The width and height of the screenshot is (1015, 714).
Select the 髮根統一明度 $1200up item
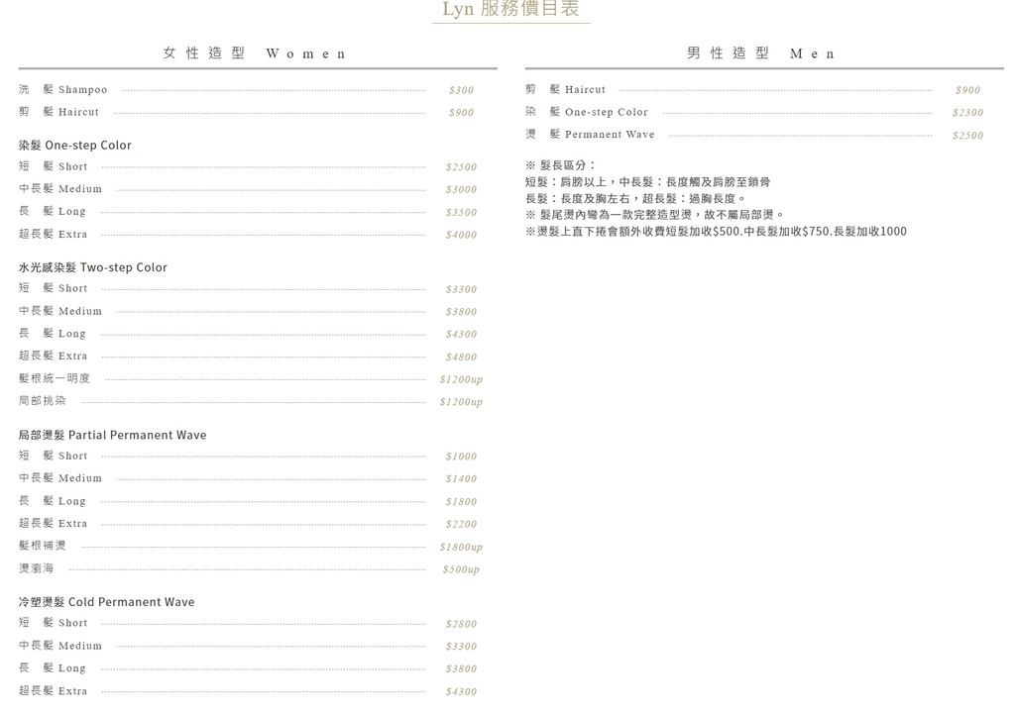tap(248, 378)
